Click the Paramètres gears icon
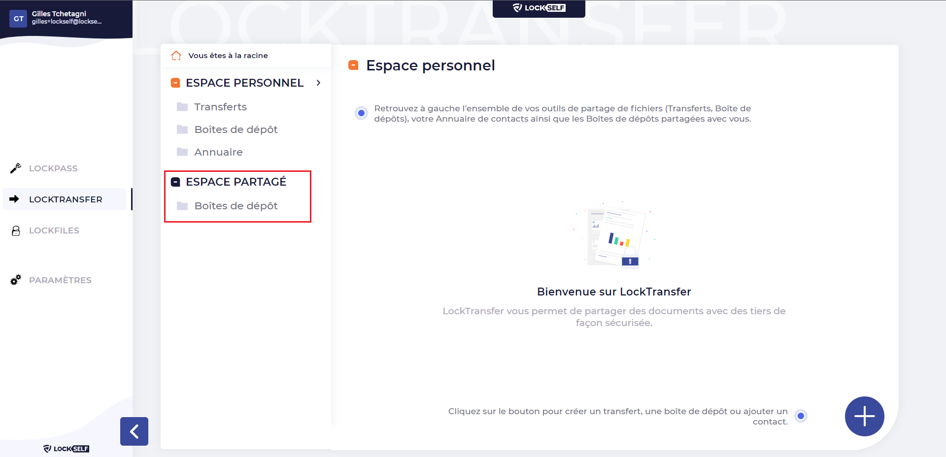Viewport: 946px width, 457px height. pyautogui.click(x=16, y=280)
